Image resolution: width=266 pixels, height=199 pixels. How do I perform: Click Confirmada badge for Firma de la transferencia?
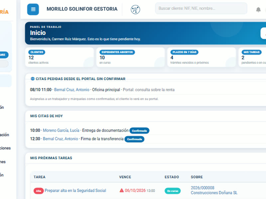[134, 139]
